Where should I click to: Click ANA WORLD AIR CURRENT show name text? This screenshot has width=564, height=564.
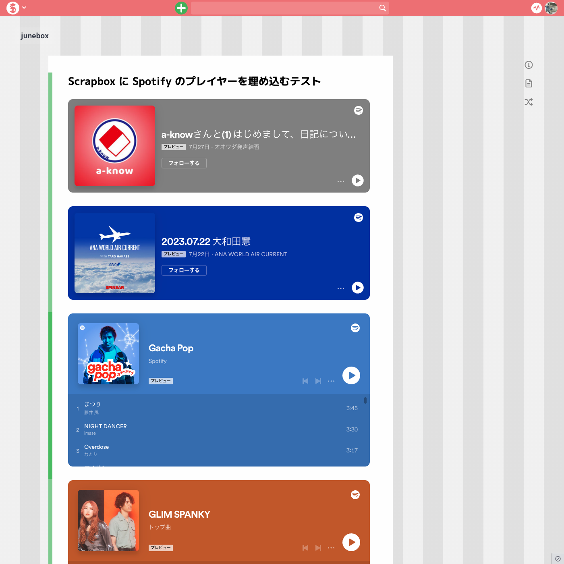(x=251, y=254)
